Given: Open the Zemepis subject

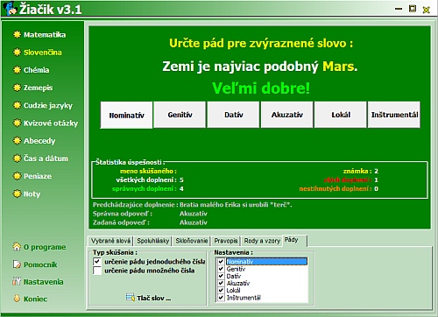Looking at the screenshot, I should 39,88.
